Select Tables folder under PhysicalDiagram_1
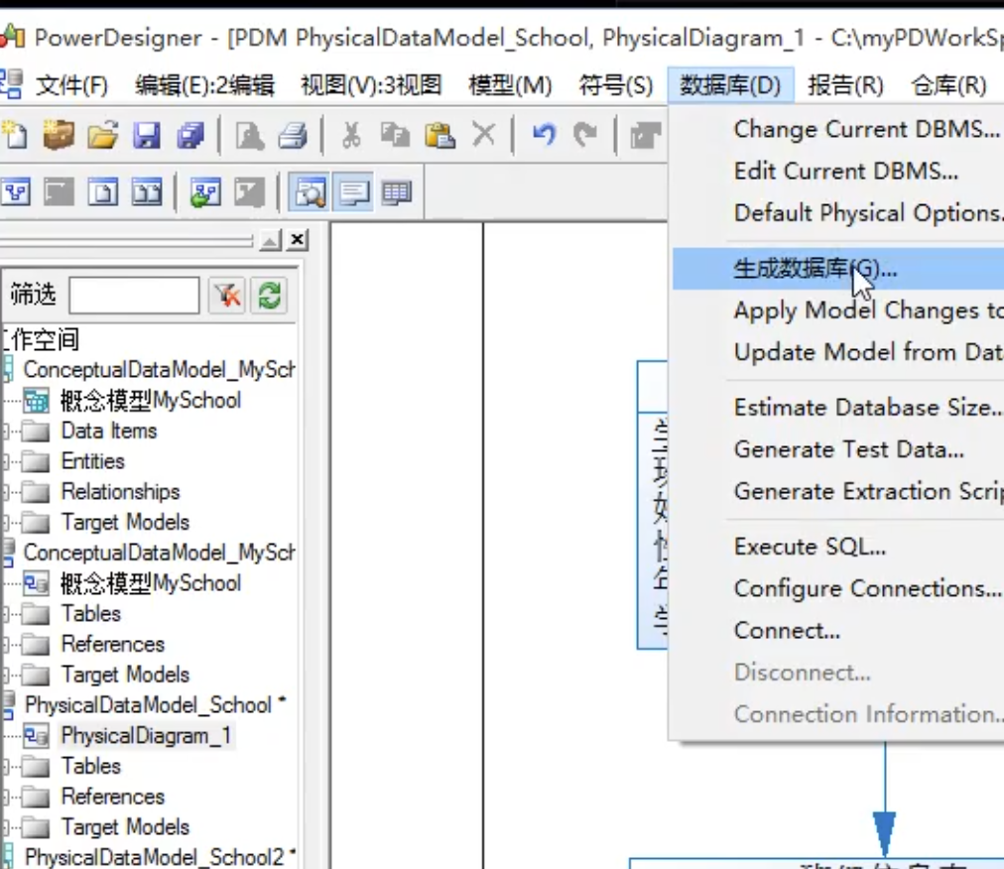 [91, 766]
